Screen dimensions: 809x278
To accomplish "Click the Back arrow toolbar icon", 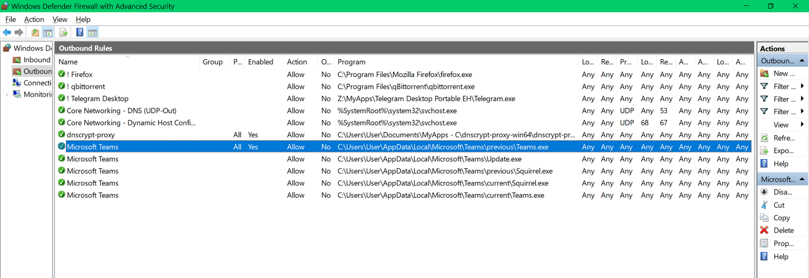I will [7, 32].
